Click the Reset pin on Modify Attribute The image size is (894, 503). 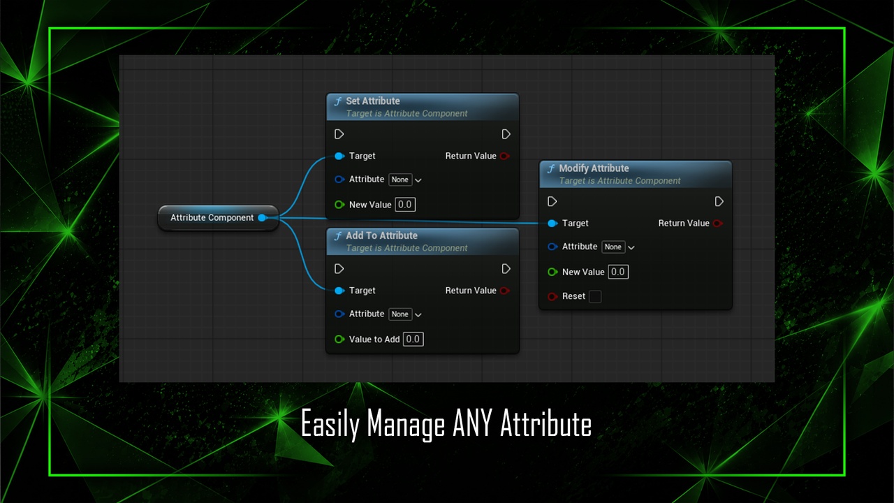552,296
